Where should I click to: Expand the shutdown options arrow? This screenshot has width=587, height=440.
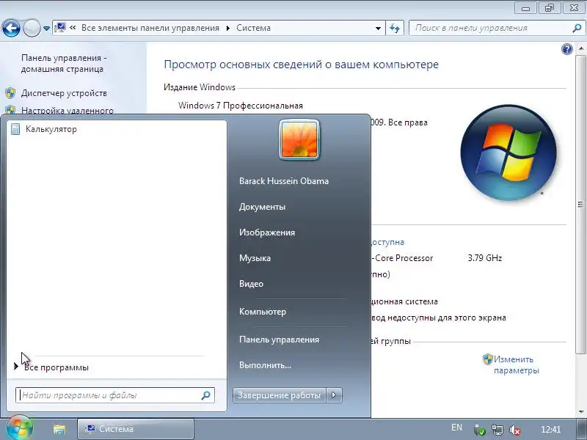(x=335, y=395)
